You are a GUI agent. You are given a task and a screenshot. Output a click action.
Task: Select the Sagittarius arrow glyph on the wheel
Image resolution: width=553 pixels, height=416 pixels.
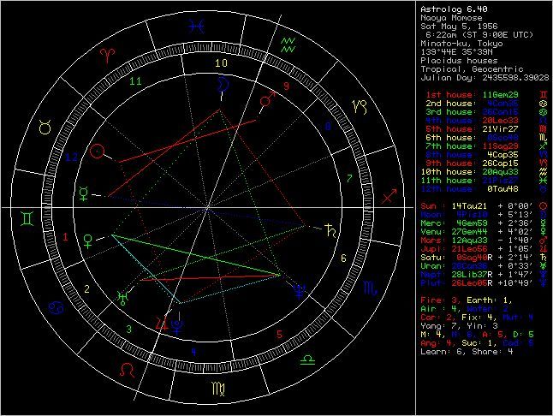(389, 196)
